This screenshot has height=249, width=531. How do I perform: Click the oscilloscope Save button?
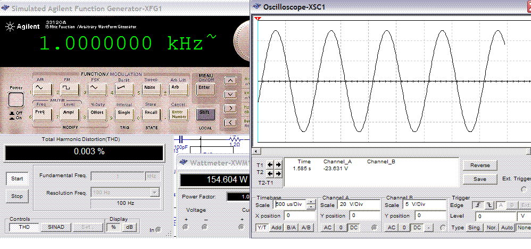click(480, 179)
